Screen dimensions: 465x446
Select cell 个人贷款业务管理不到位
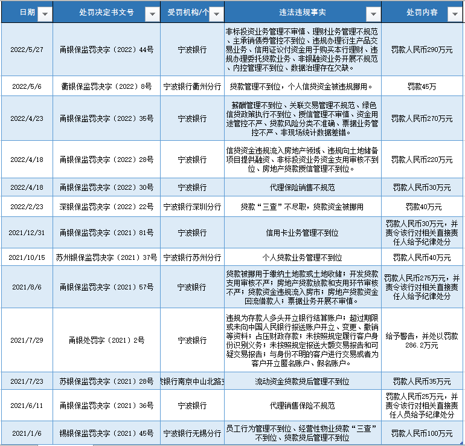[x=303, y=257]
